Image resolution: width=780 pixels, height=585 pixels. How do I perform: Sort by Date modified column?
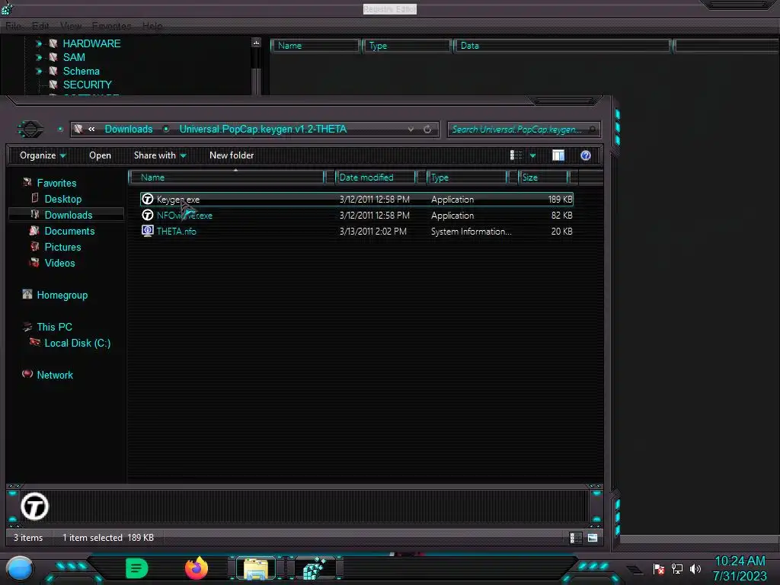376,177
